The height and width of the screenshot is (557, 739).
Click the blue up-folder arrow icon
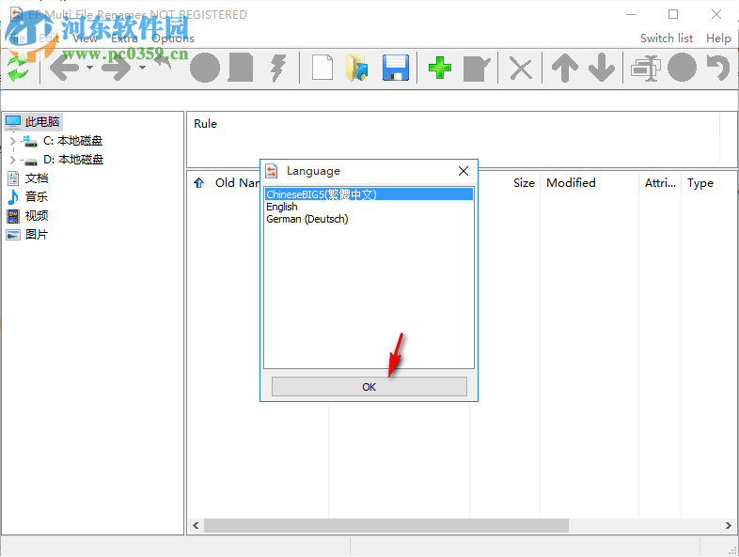coord(199,182)
